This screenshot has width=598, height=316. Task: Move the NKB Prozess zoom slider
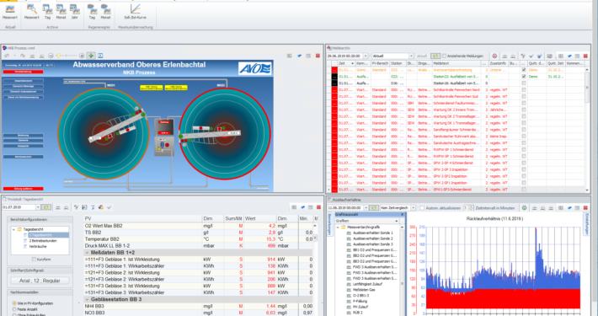[59, 56]
